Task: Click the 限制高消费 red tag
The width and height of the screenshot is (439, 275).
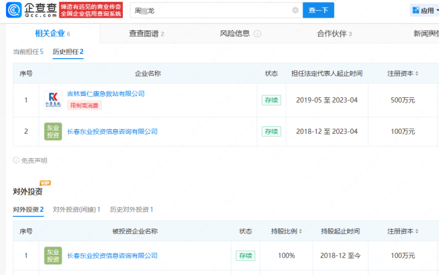Action: (84, 105)
